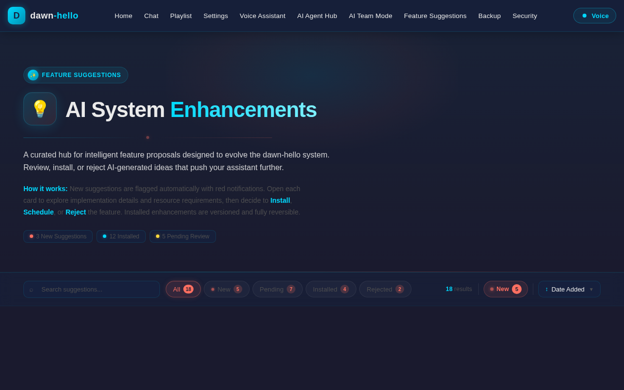
Task: Click the sparkle icon in Feature Suggestions badge
Action: [x=33, y=75]
